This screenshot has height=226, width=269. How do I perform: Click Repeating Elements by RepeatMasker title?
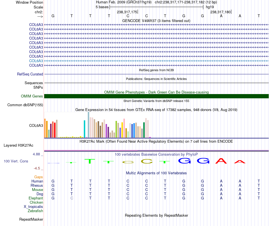pos(156,215)
